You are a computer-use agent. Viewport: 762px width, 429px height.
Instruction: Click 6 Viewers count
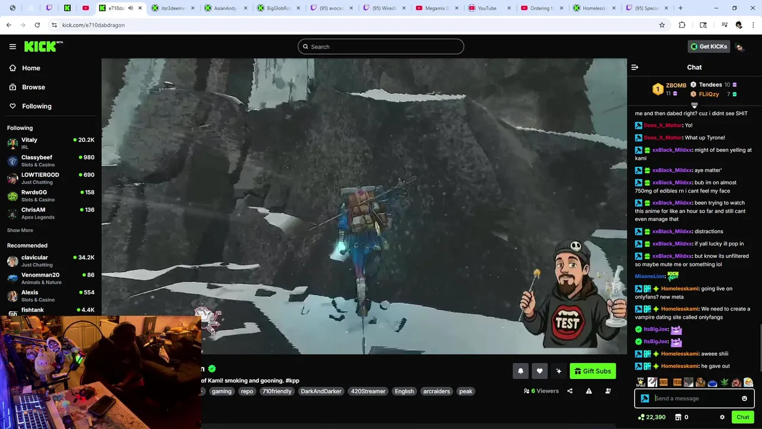541,391
